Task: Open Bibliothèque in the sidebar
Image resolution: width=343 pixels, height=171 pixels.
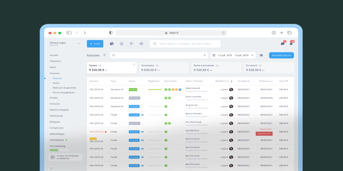Action: point(57,134)
